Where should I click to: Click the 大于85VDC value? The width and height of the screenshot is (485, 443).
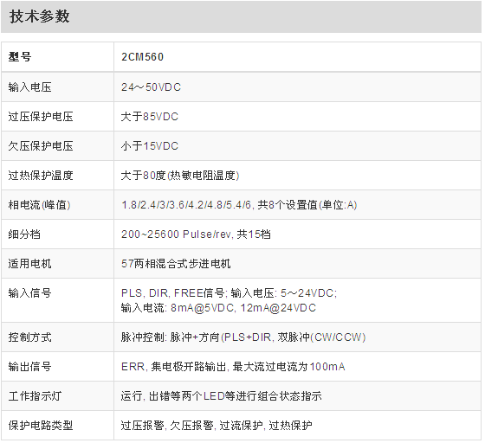[150, 117]
